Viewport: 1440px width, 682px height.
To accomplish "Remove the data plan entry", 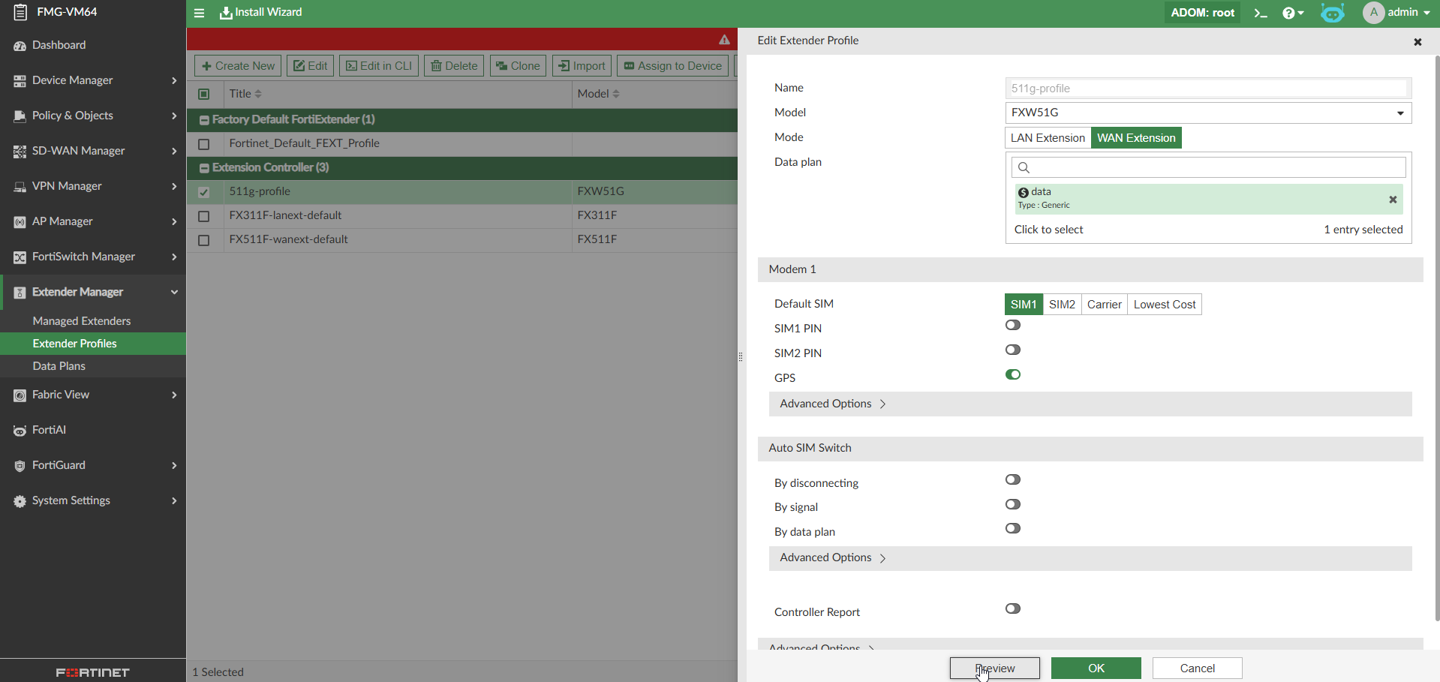I will (1393, 200).
